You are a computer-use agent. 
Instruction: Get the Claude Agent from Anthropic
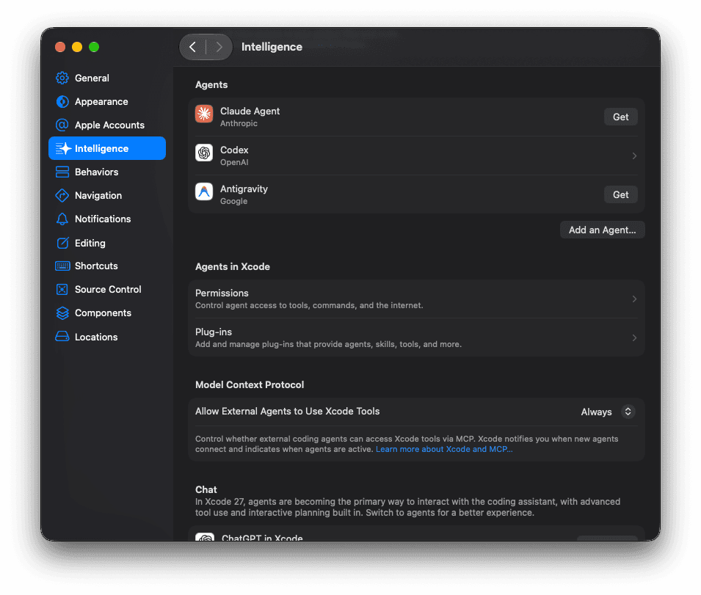620,117
